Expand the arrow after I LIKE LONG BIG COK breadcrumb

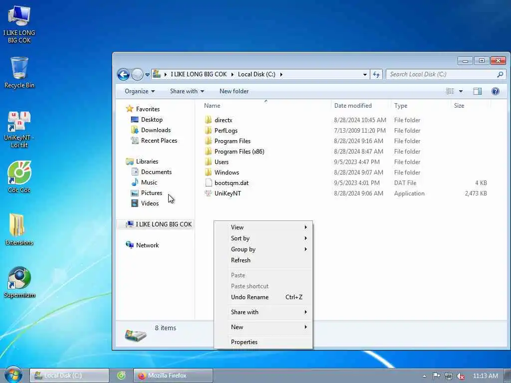pos(233,75)
